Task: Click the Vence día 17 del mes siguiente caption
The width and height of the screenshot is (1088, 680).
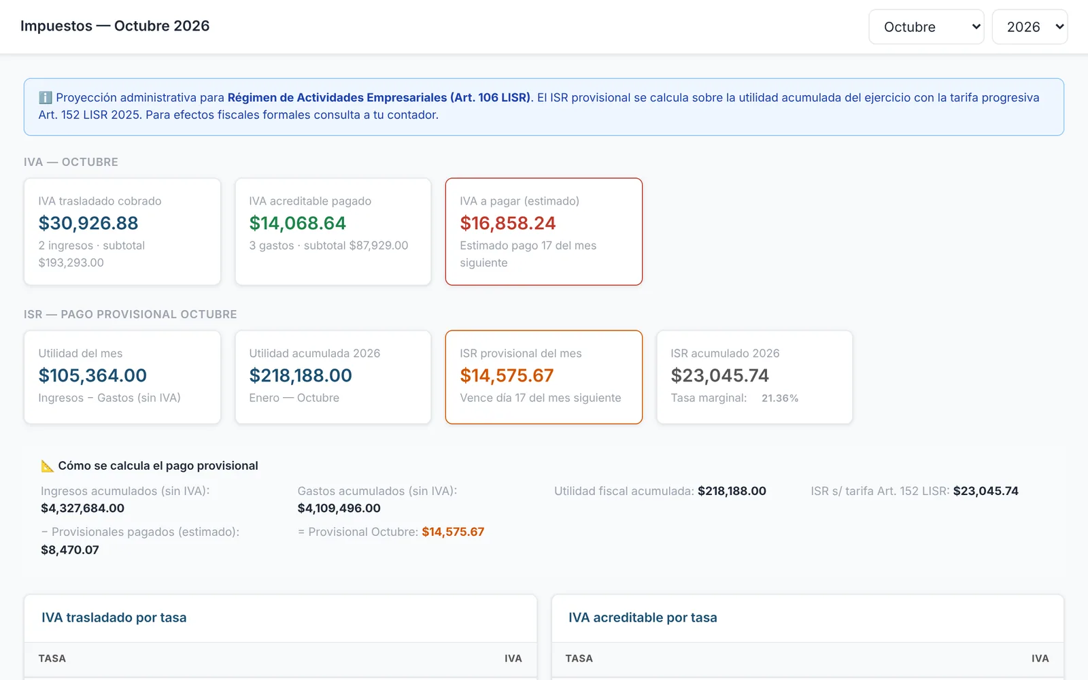Action: tap(541, 398)
